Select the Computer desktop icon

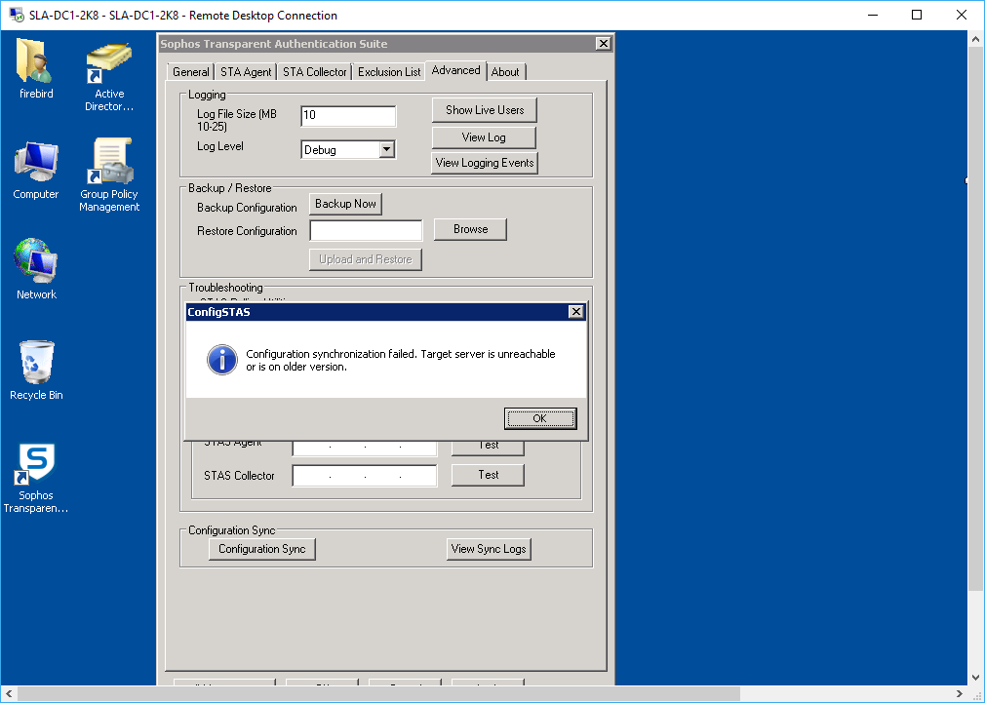click(36, 171)
